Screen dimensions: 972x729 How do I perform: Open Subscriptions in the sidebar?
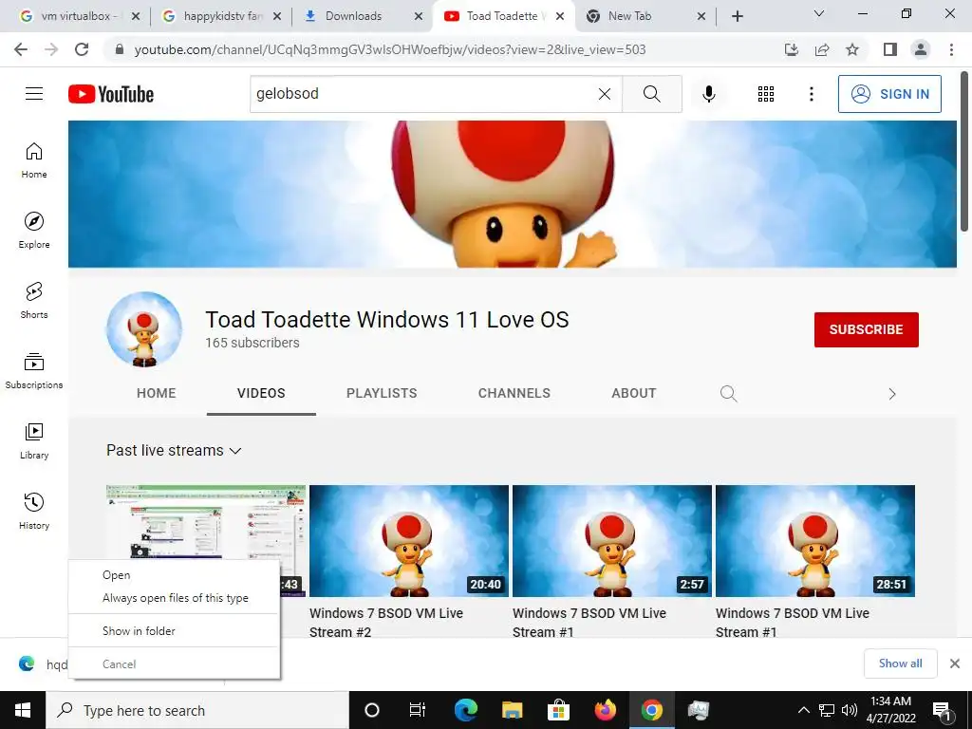34,371
